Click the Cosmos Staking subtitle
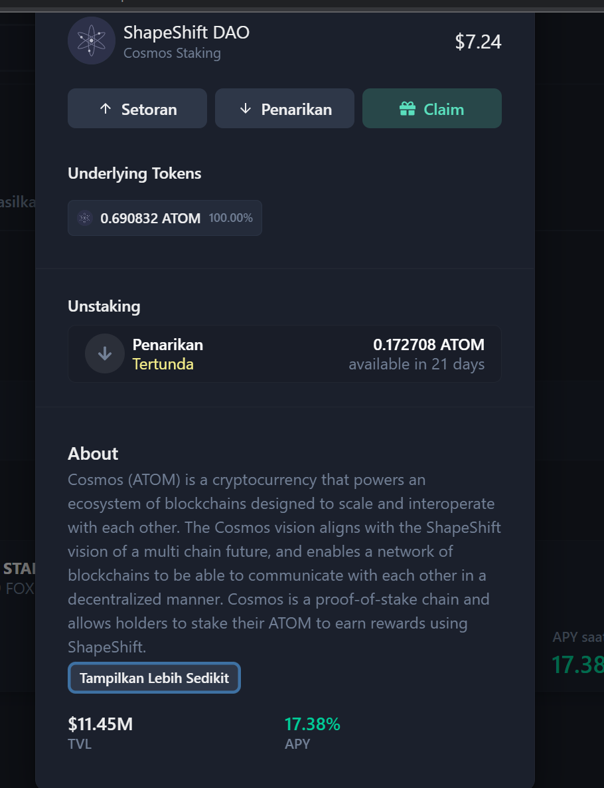 (x=172, y=53)
